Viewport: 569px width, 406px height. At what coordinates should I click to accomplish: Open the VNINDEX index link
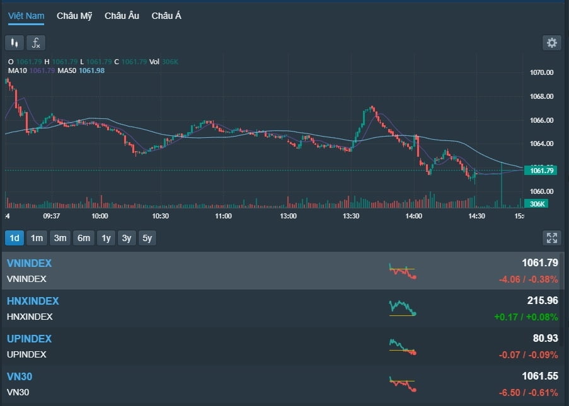pyautogui.click(x=30, y=263)
